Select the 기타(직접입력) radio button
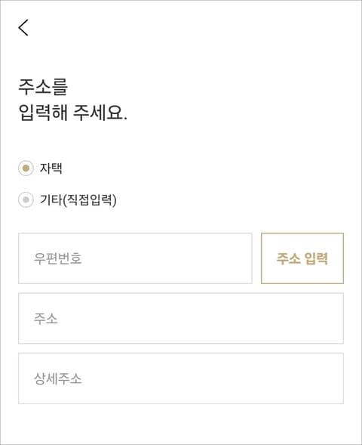Screen dimensions: 362x445 click(26, 199)
